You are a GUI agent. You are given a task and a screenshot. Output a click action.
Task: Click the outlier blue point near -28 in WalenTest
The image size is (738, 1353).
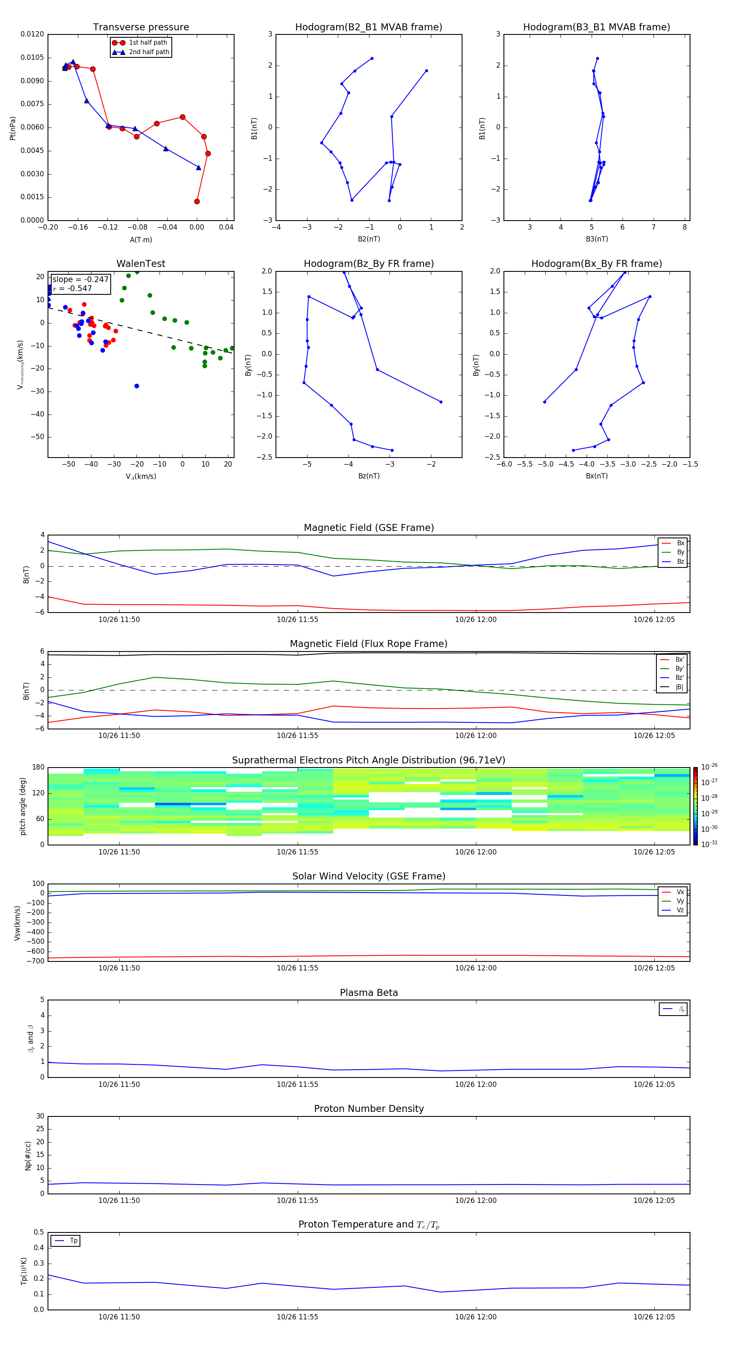click(137, 386)
